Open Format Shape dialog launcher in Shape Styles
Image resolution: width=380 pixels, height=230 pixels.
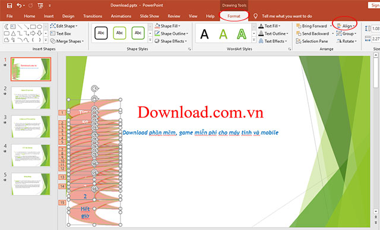(x=189, y=49)
